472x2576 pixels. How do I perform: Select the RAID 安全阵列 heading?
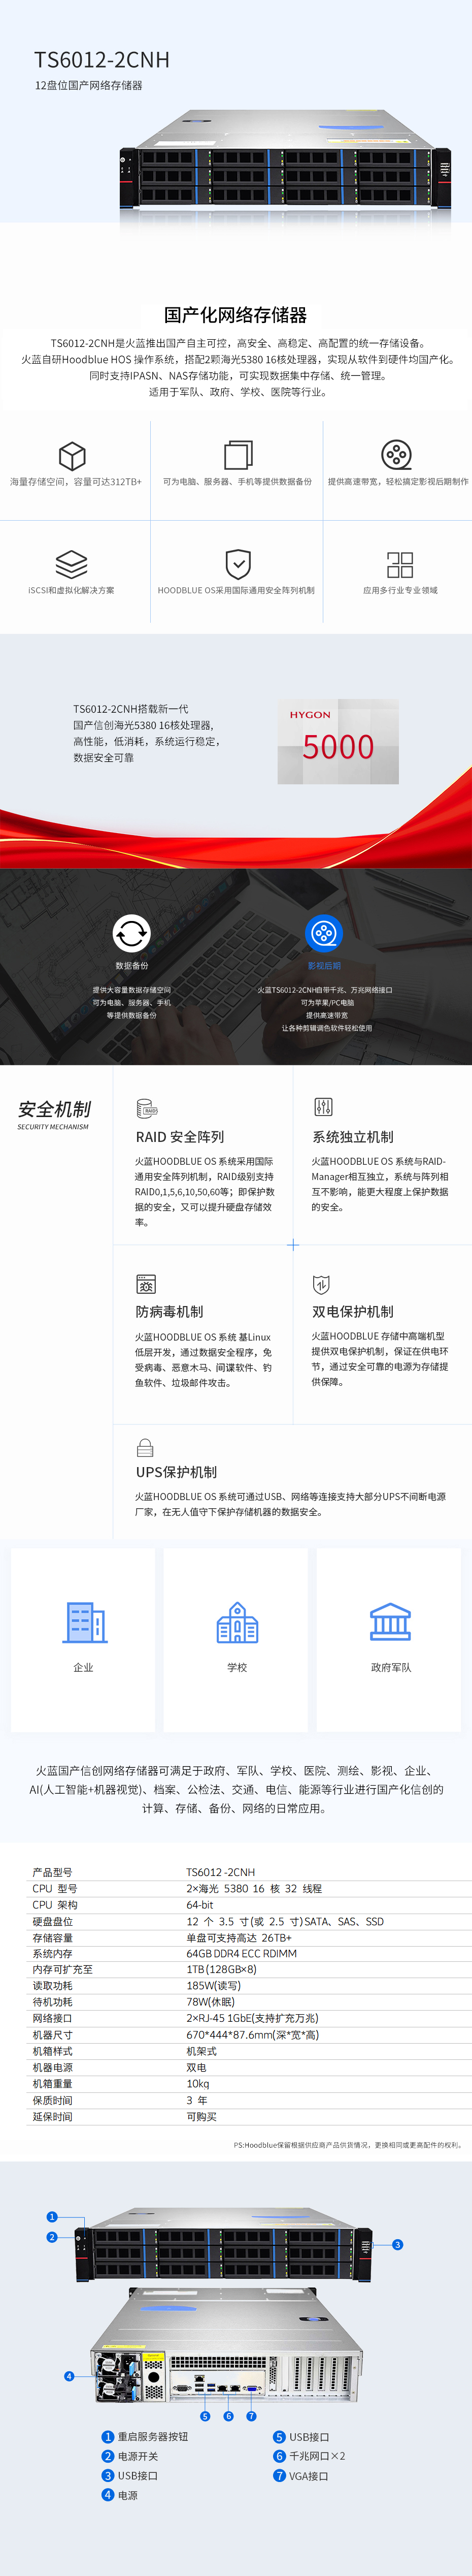(180, 1137)
